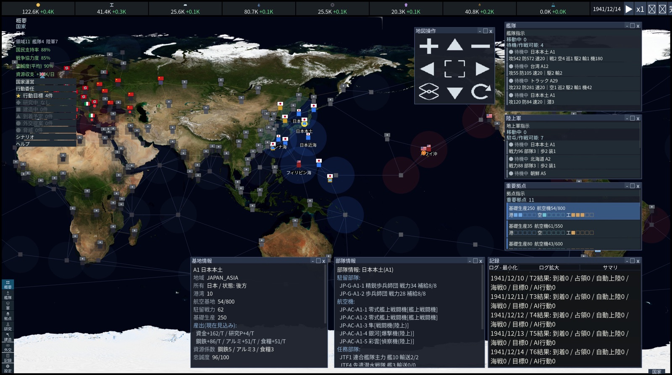Select fleet 待機中 台湾 A12
672x375 pixels.
(574, 70)
